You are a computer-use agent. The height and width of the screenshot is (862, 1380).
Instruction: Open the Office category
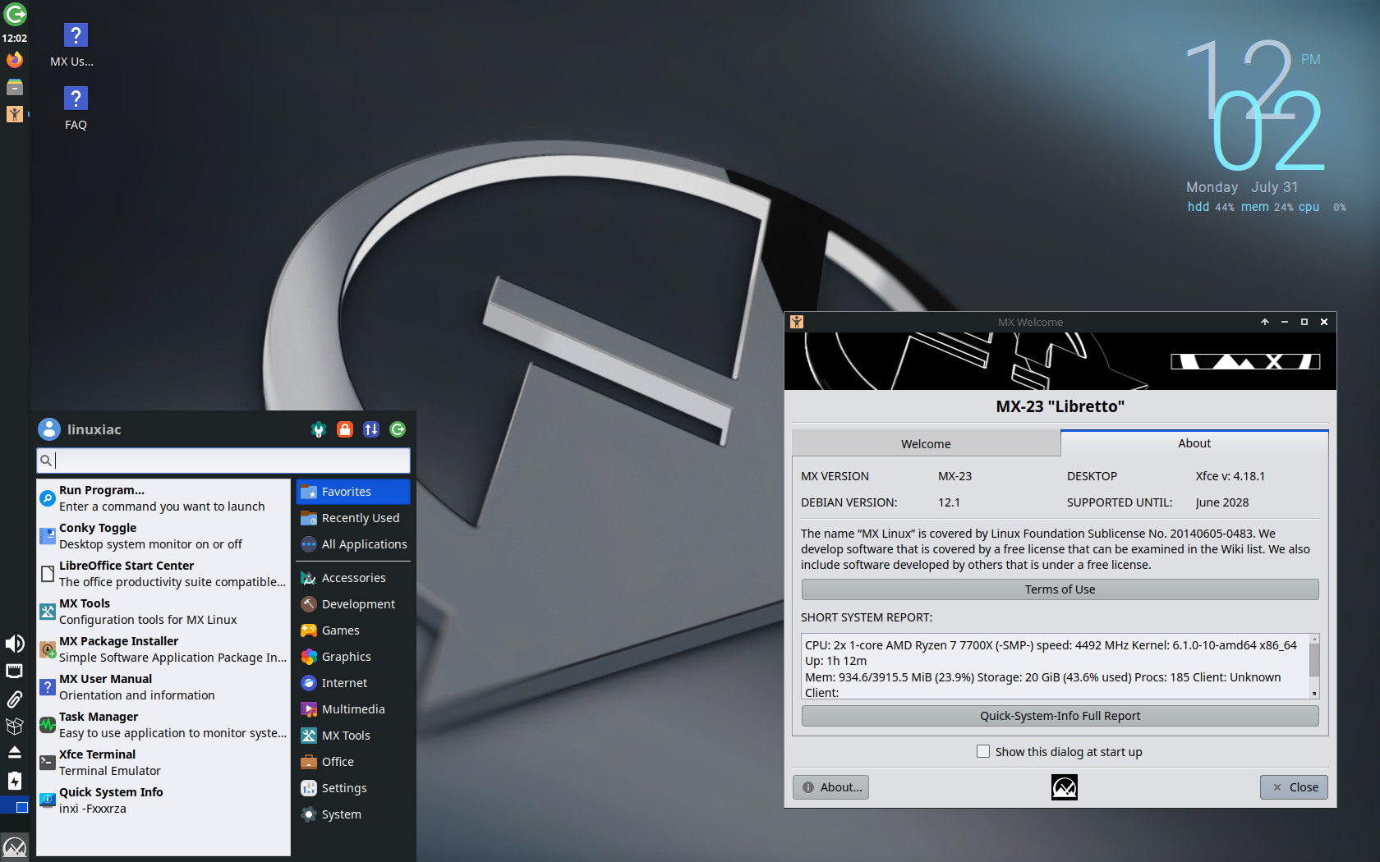click(353, 762)
